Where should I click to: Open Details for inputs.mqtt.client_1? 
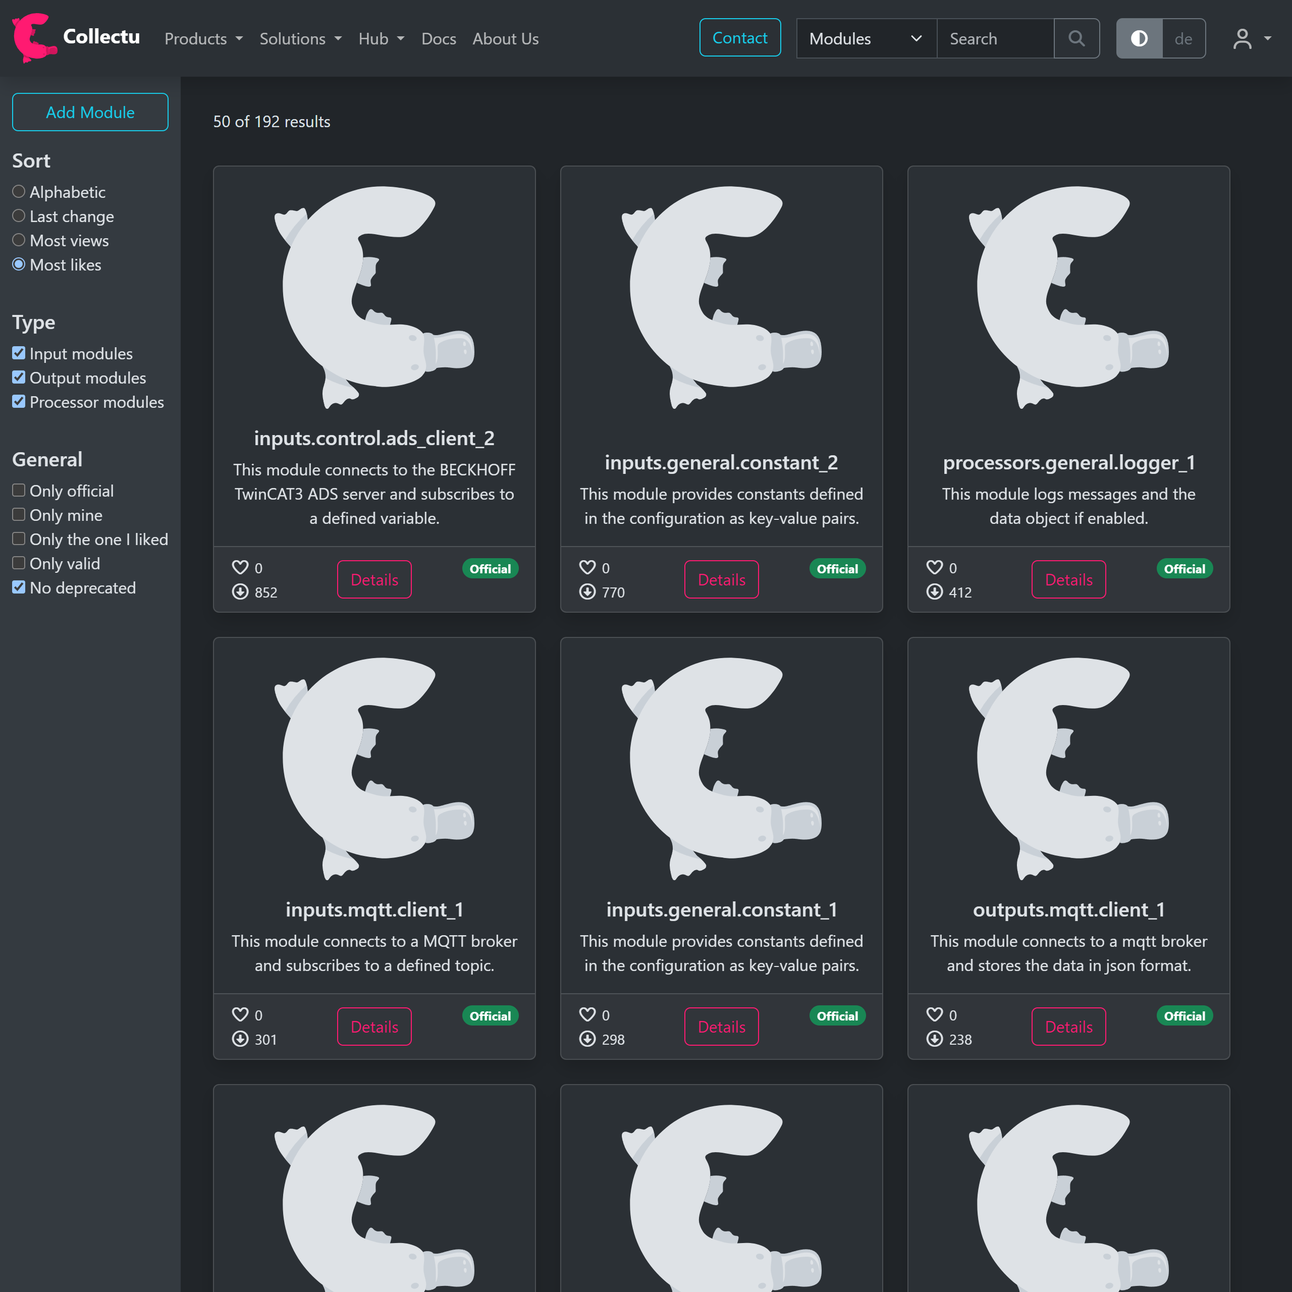click(x=374, y=1027)
